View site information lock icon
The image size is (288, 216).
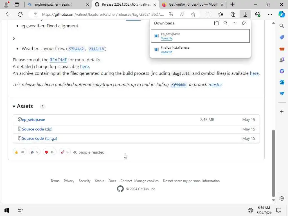(x=35, y=14)
